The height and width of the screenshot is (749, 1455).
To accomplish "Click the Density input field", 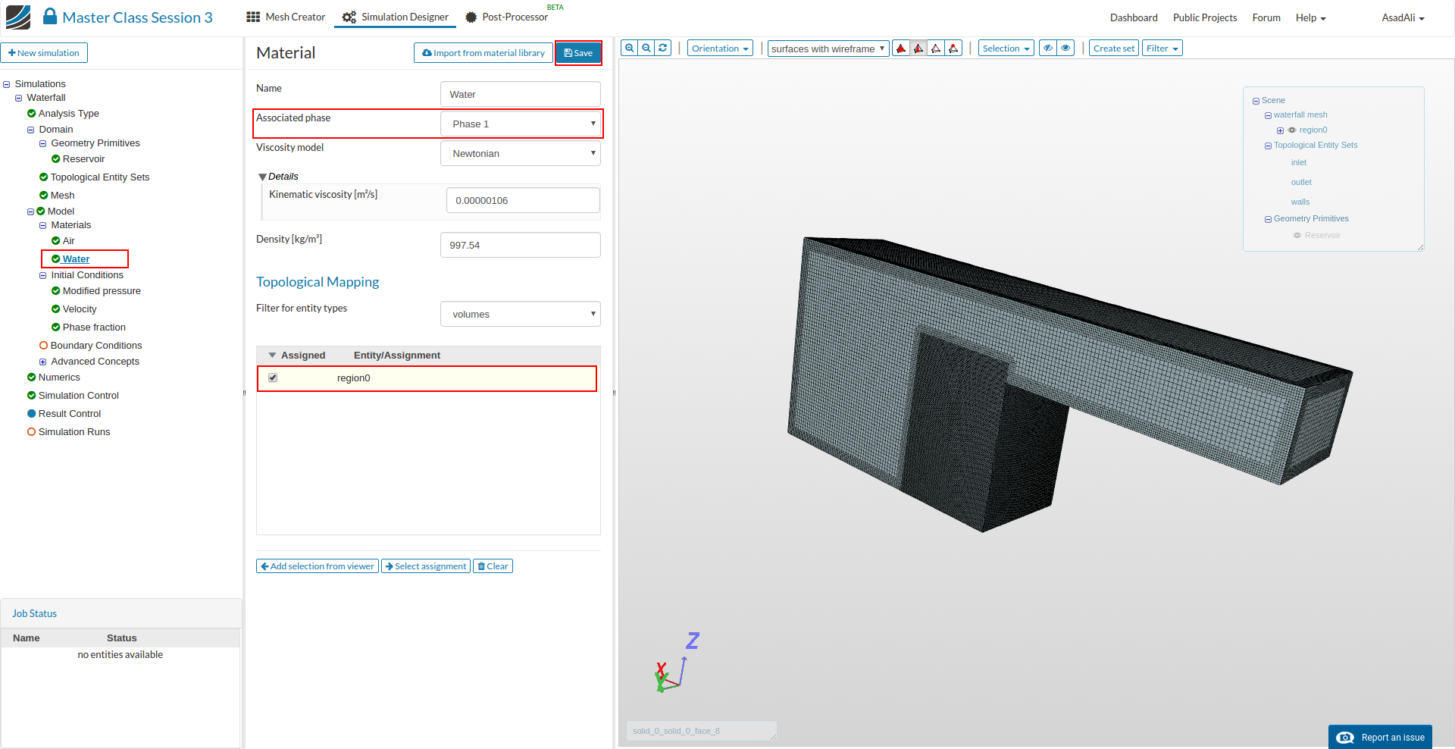I will 520,245.
